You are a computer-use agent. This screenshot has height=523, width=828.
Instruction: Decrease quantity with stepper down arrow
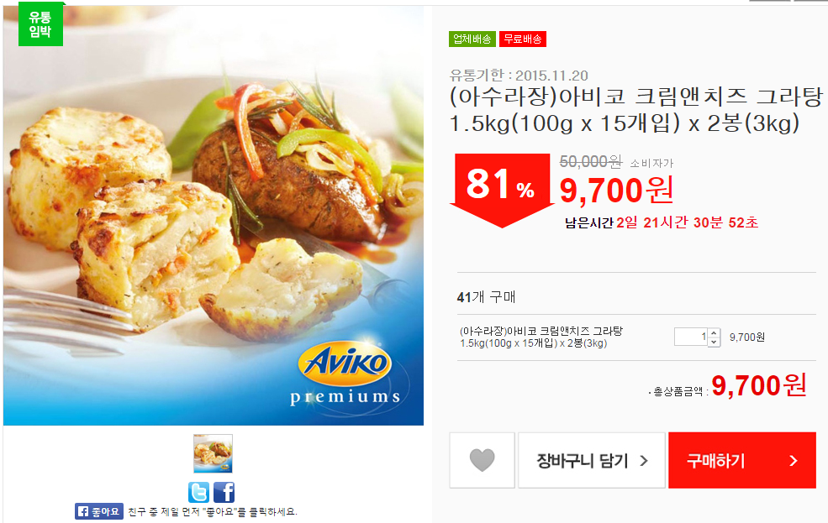point(714,342)
